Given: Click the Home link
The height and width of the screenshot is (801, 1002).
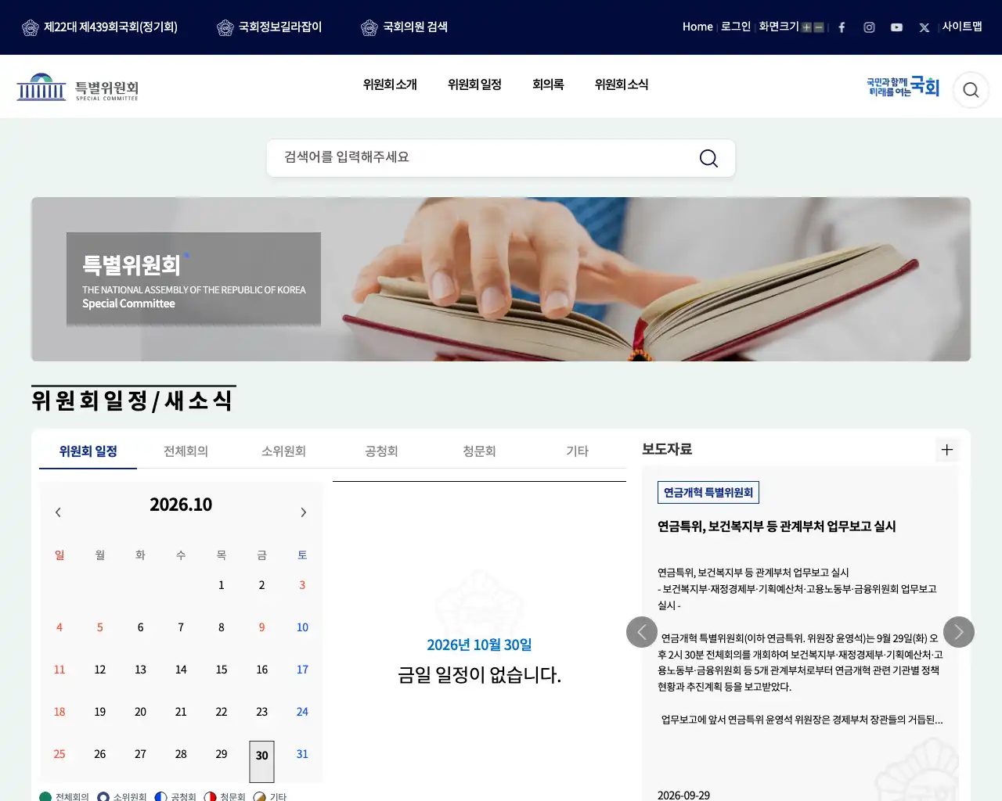Looking at the screenshot, I should [697, 27].
